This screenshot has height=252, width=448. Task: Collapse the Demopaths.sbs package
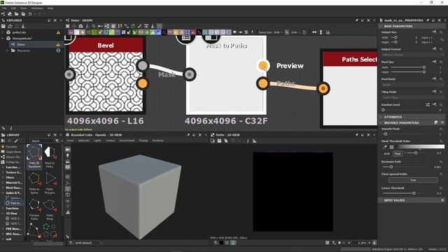[3, 38]
